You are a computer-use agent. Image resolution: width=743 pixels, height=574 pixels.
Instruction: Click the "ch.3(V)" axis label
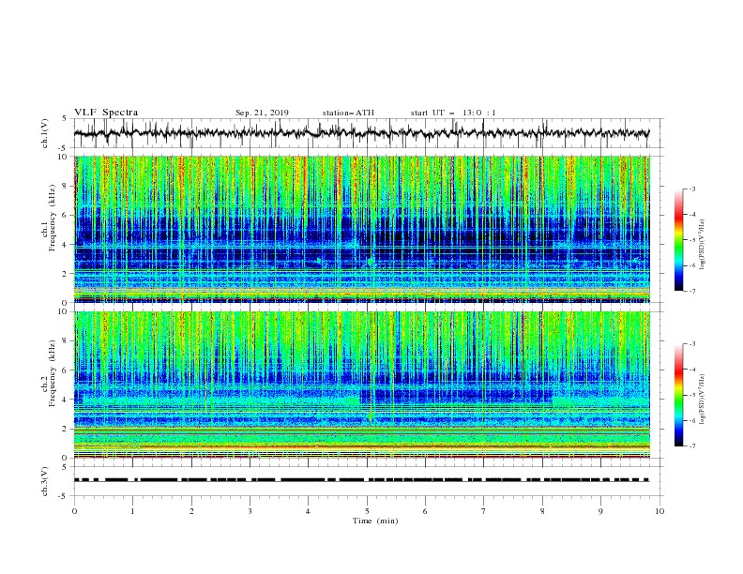[x=45, y=481]
